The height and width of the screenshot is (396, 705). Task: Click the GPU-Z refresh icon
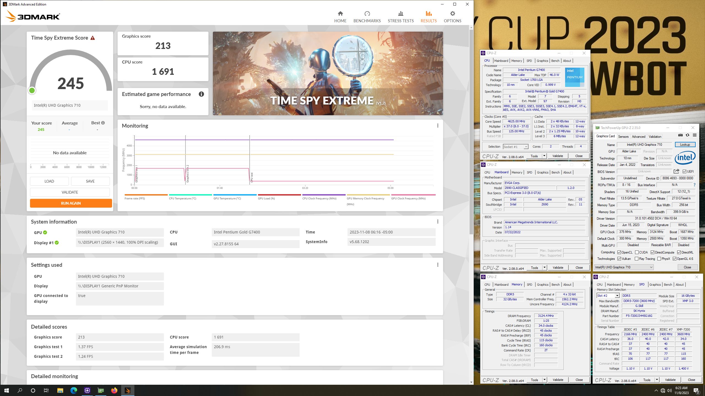(x=688, y=135)
